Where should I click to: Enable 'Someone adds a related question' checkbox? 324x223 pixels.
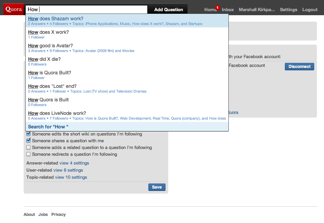tap(28, 147)
